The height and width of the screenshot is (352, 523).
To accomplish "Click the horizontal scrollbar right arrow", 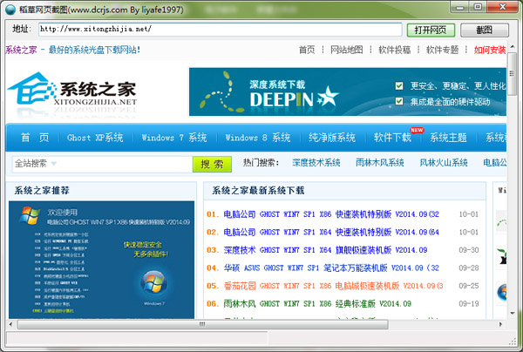I will click(500, 324).
